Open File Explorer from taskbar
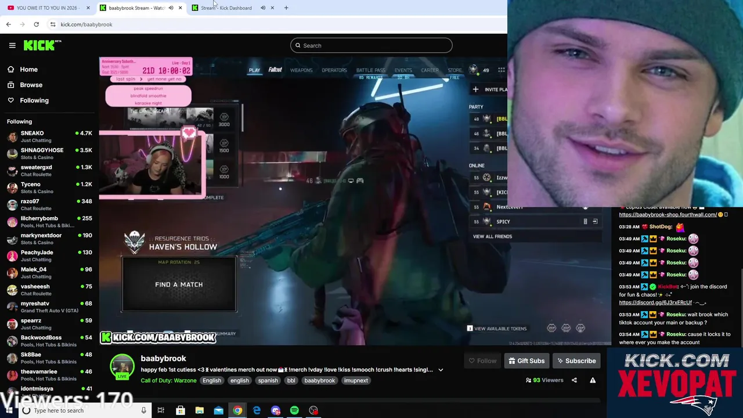The width and height of the screenshot is (743, 418). (x=199, y=410)
